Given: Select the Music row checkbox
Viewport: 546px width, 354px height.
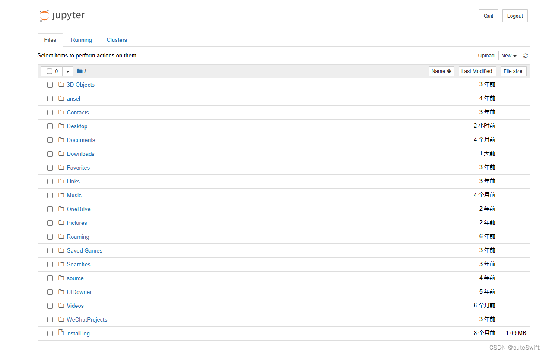Looking at the screenshot, I should pos(50,196).
